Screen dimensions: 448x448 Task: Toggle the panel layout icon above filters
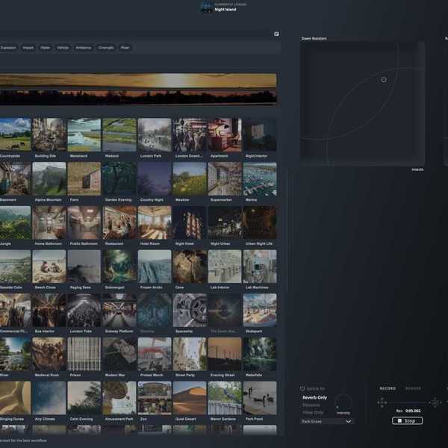click(276, 34)
